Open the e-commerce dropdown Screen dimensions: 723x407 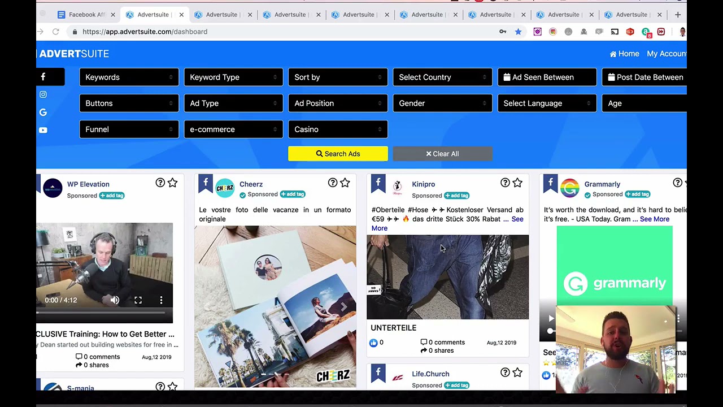tap(233, 129)
